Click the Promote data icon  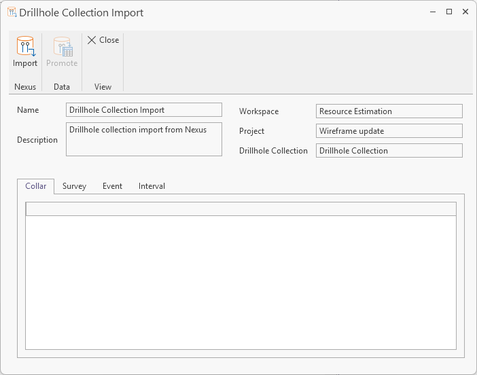(62, 48)
